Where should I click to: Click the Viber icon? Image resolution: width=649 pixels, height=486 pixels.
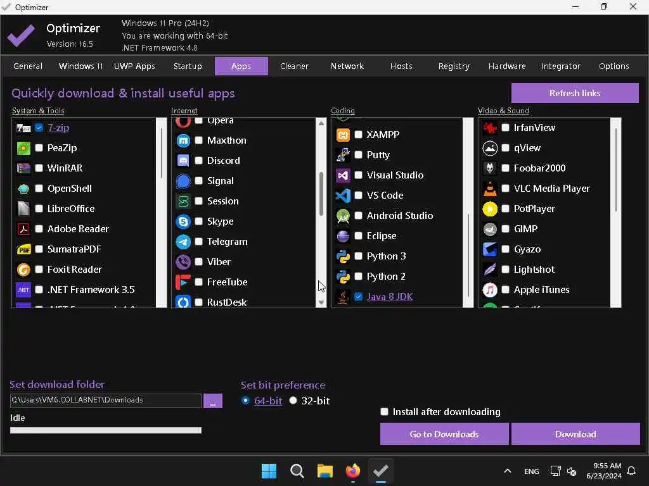pos(183,261)
